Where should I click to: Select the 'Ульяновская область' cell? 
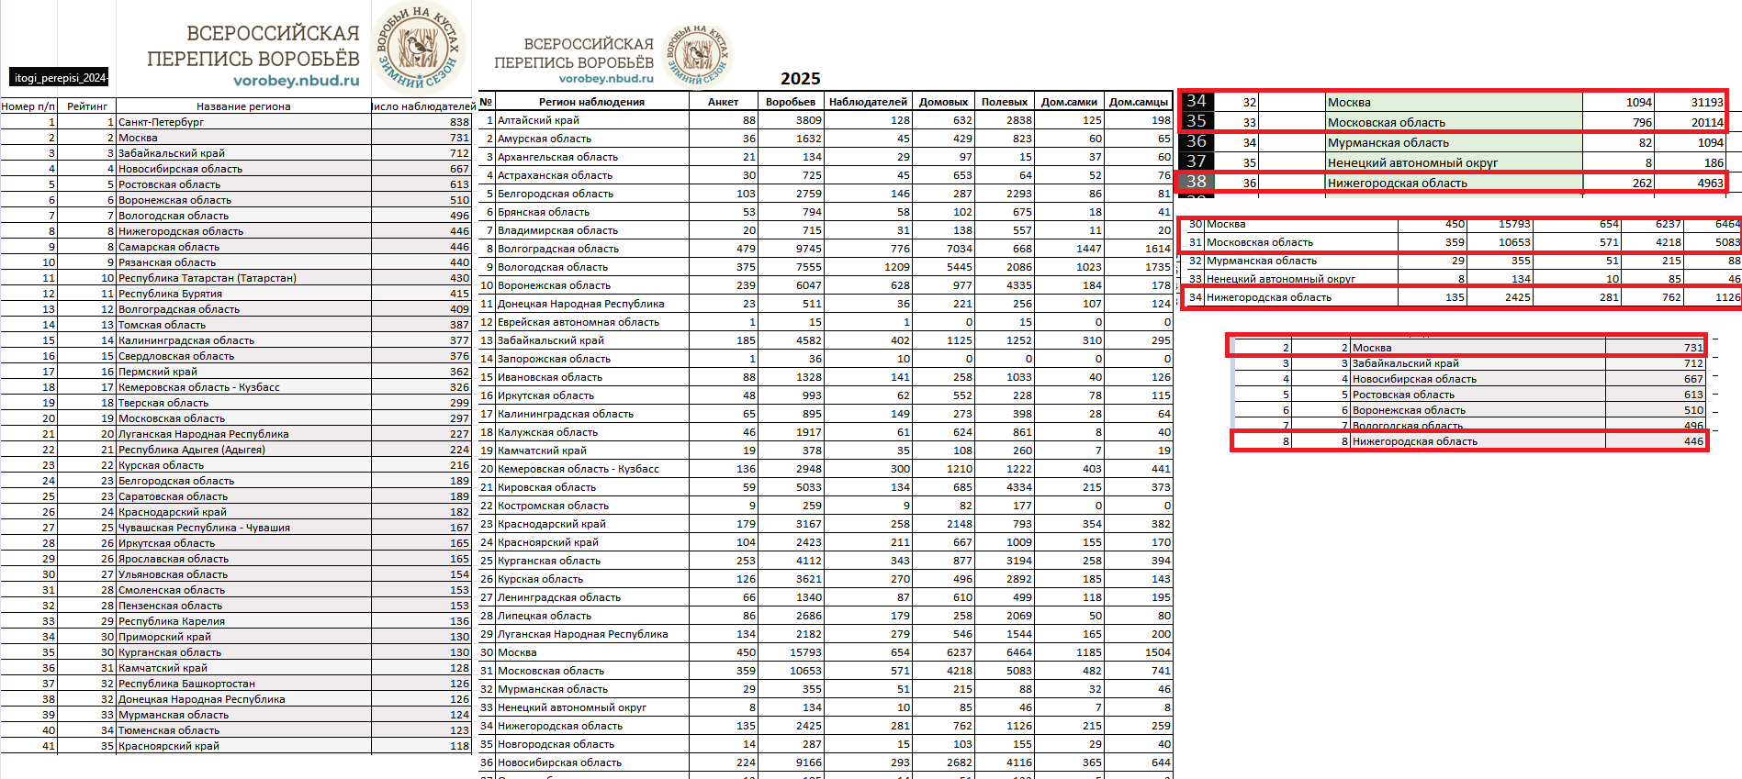[243, 574]
